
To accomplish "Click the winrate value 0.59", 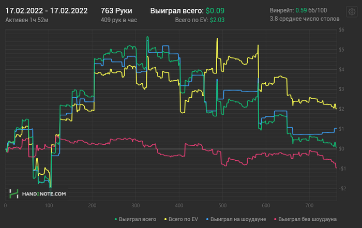I will pos(301,10).
